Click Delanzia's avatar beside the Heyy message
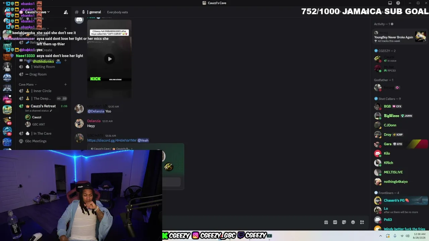The height and width of the screenshot is (241, 429). tap(79, 124)
